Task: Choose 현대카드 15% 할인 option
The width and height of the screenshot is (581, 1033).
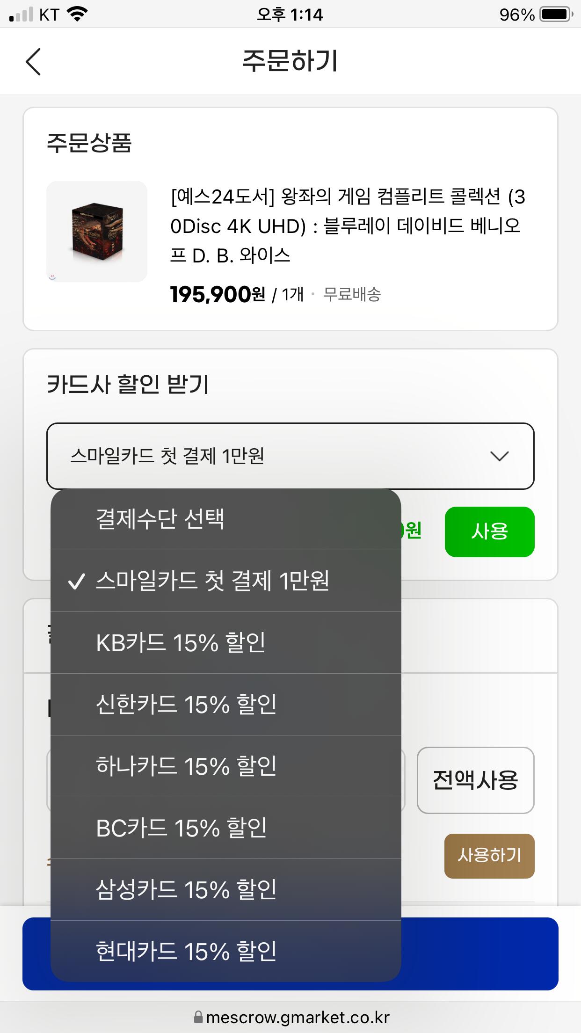Action: point(225,952)
